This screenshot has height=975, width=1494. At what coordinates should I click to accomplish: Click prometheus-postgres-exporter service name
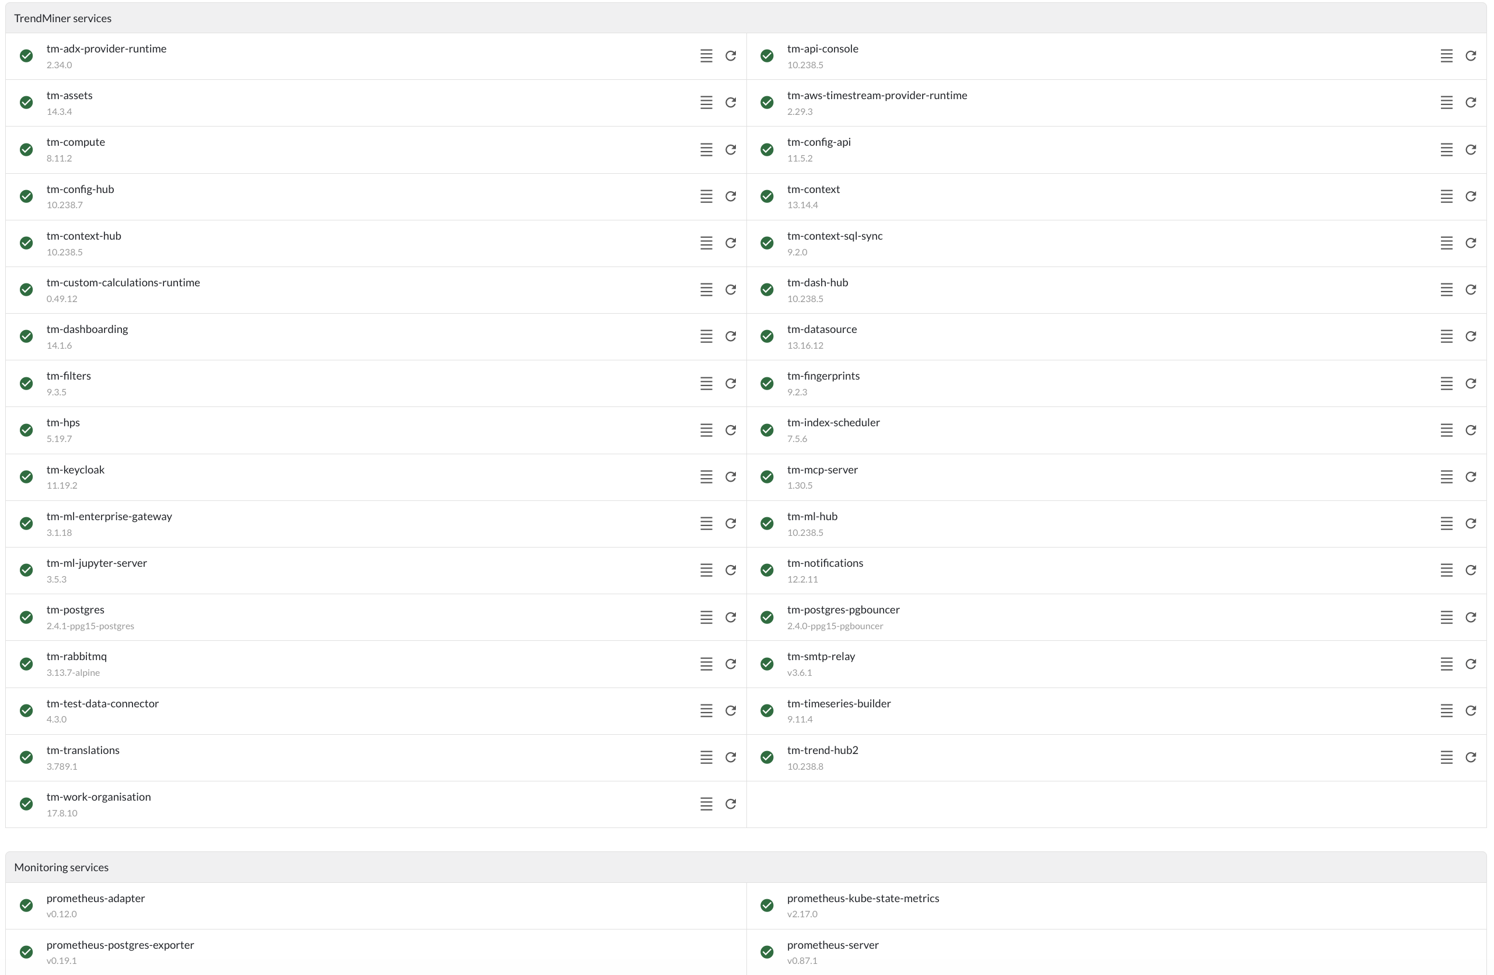[120, 945]
